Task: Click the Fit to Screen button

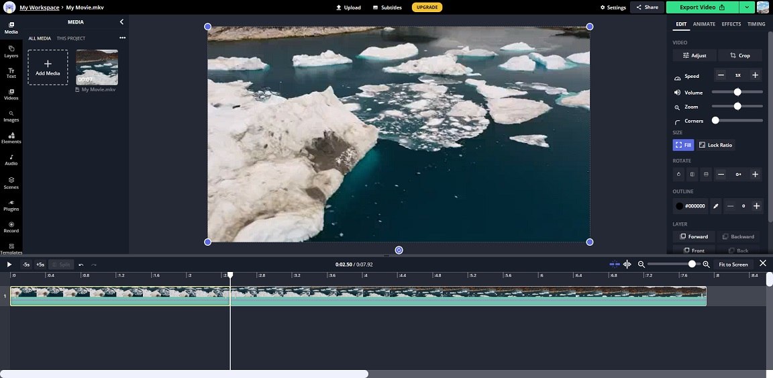Action: [x=733, y=265]
